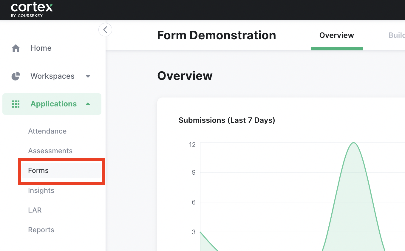
Task: Open Insights under Applications
Action: (41, 190)
